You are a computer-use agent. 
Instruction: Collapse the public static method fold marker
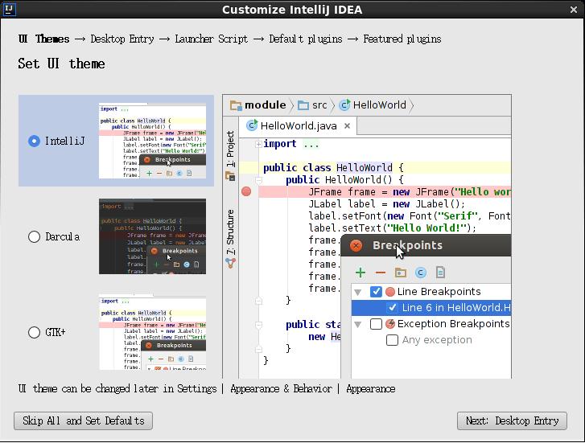tap(258, 325)
